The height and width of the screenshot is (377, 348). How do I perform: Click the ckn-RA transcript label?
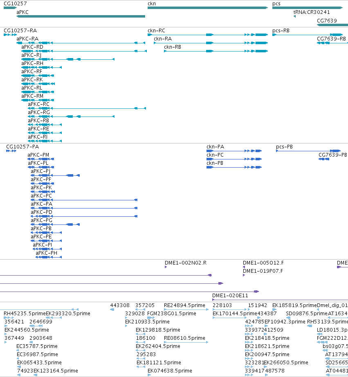(x=163, y=39)
